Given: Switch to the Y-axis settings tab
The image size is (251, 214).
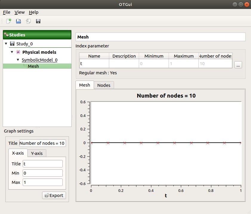Looking at the screenshot, I should coord(37,153).
